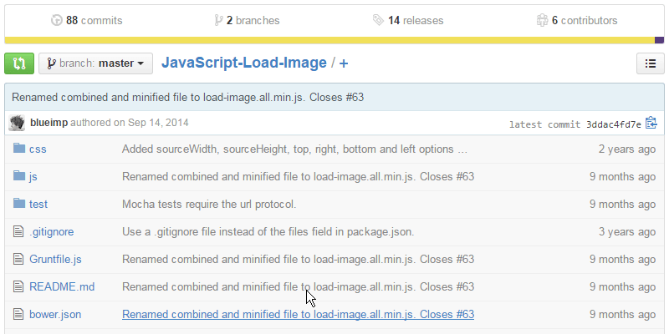Open the css folder icon
The image size is (669, 334).
point(19,149)
